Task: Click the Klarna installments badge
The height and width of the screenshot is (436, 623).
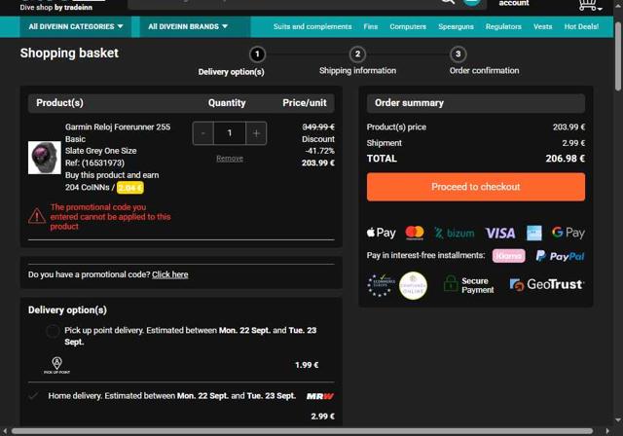Action: 508,256
